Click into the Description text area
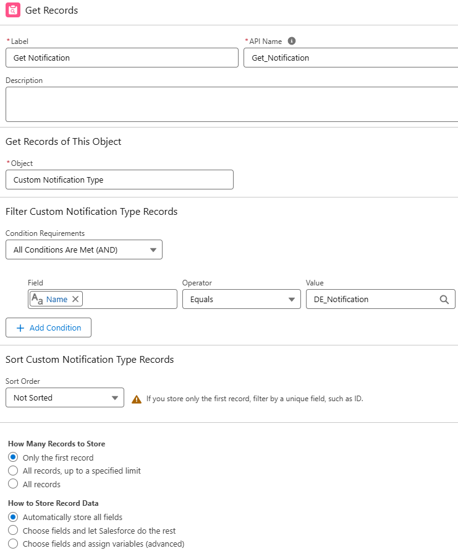The height and width of the screenshot is (551, 458). pos(232,104)
